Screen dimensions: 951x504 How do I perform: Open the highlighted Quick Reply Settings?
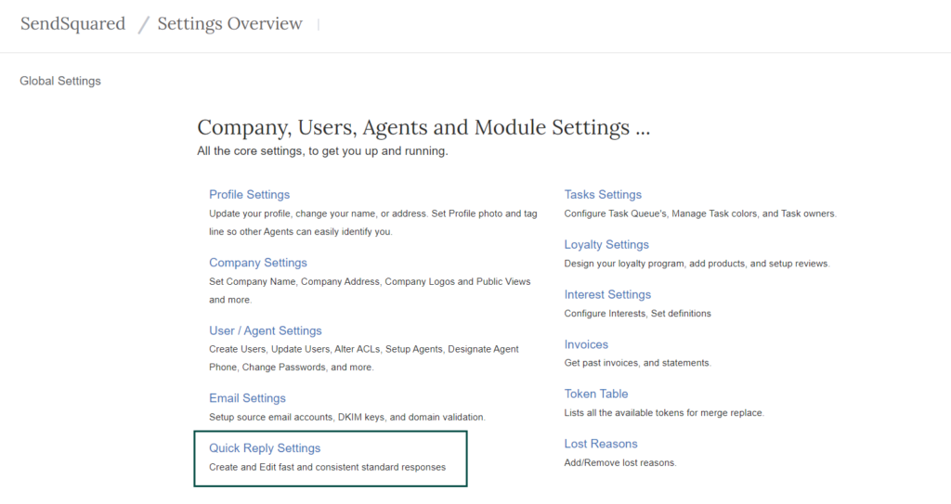coord(265,448)
